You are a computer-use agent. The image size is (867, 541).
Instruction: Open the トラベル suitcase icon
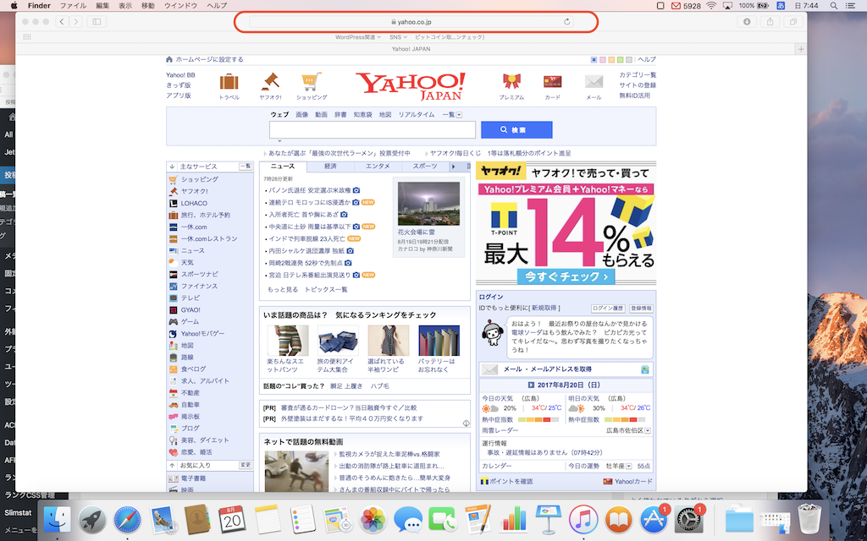(229, 82)
